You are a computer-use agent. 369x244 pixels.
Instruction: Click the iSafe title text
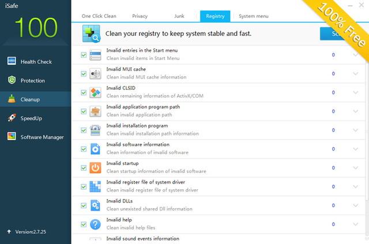click(x=12, y=6)
